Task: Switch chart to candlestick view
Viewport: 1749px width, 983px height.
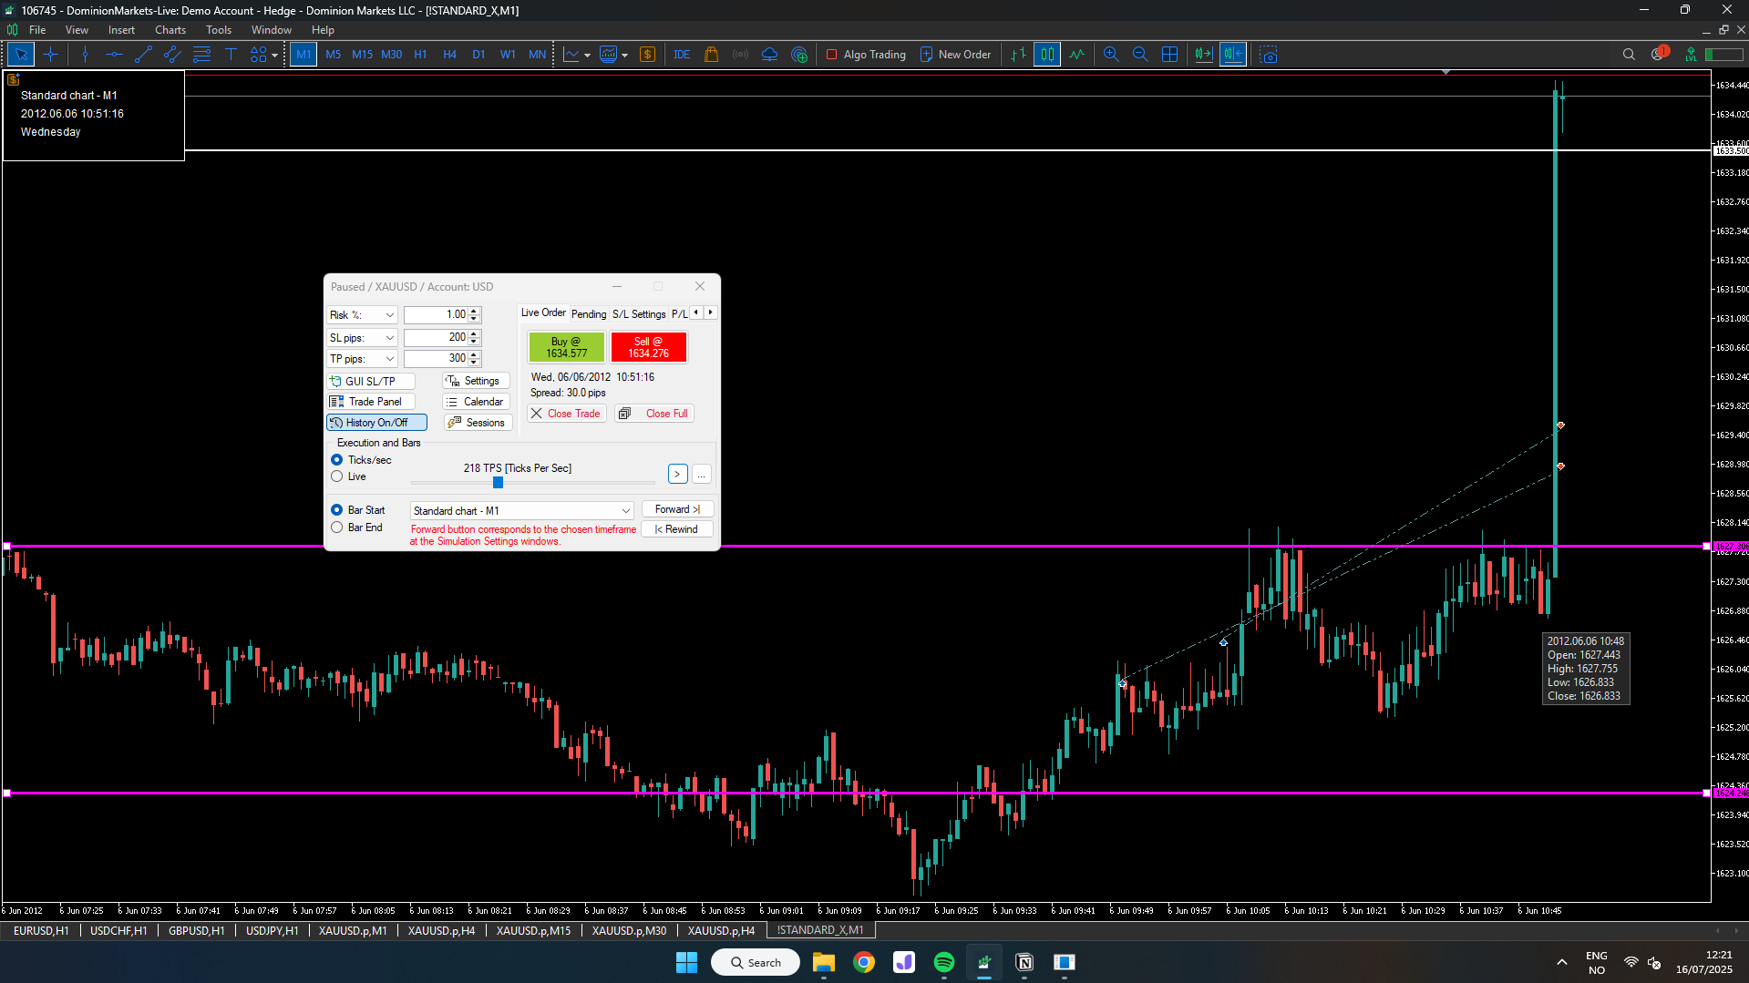Action: [x=1047, y=55]
